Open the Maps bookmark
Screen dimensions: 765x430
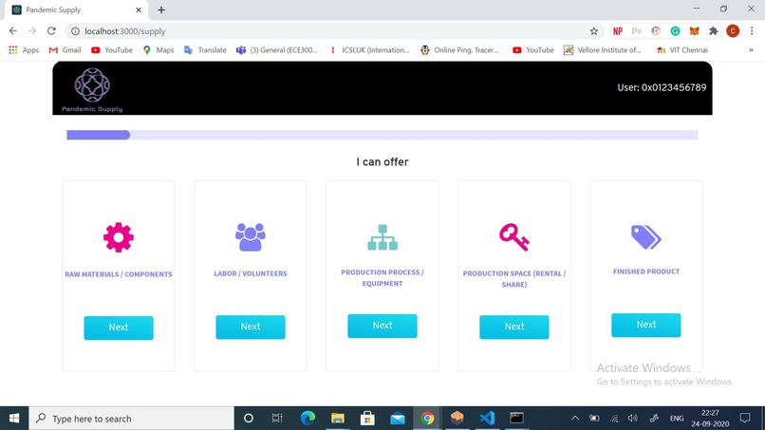159,49
